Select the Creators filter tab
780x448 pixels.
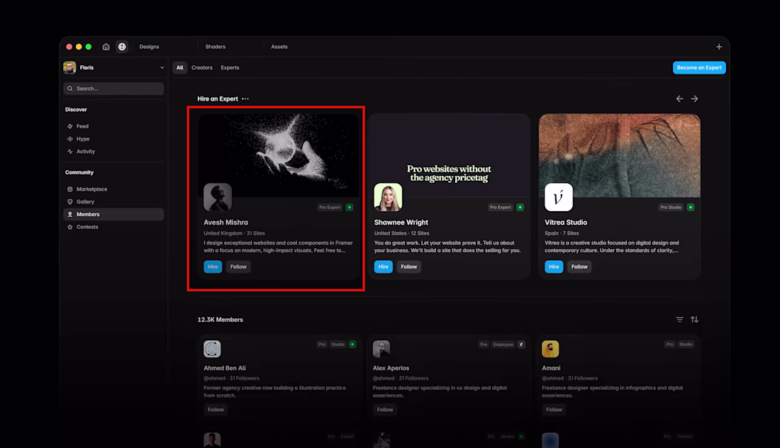click(202, 67)
